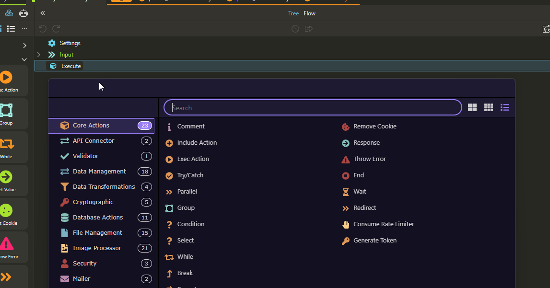Switch to the small grid view
The image size is (550, 288).
click(489, 108)
